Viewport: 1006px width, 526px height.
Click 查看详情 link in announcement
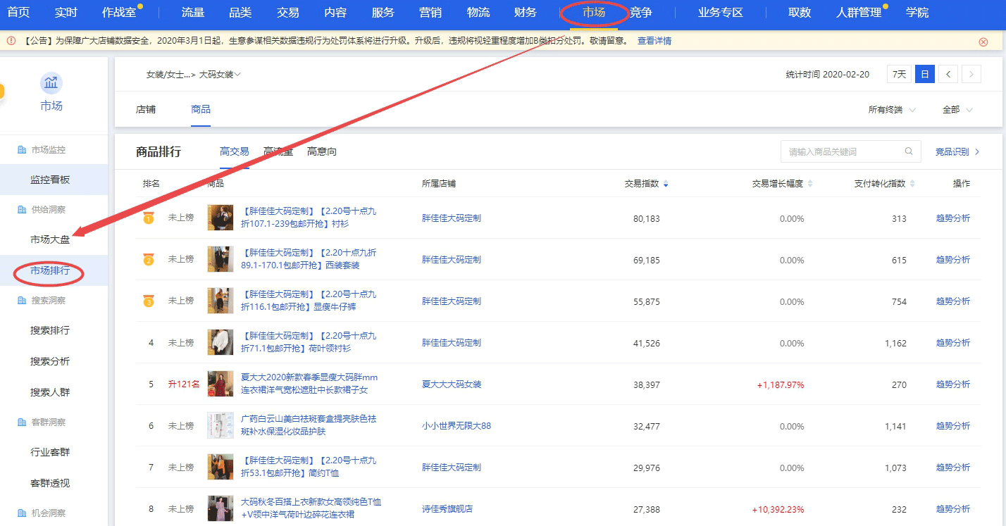654,41
